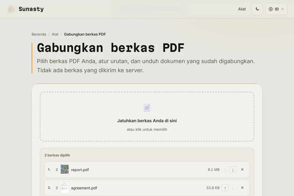Viewport: 294px width, 196px height.
Task: Move agreement.pdf up with the arrow
Action: pos(225,188)
